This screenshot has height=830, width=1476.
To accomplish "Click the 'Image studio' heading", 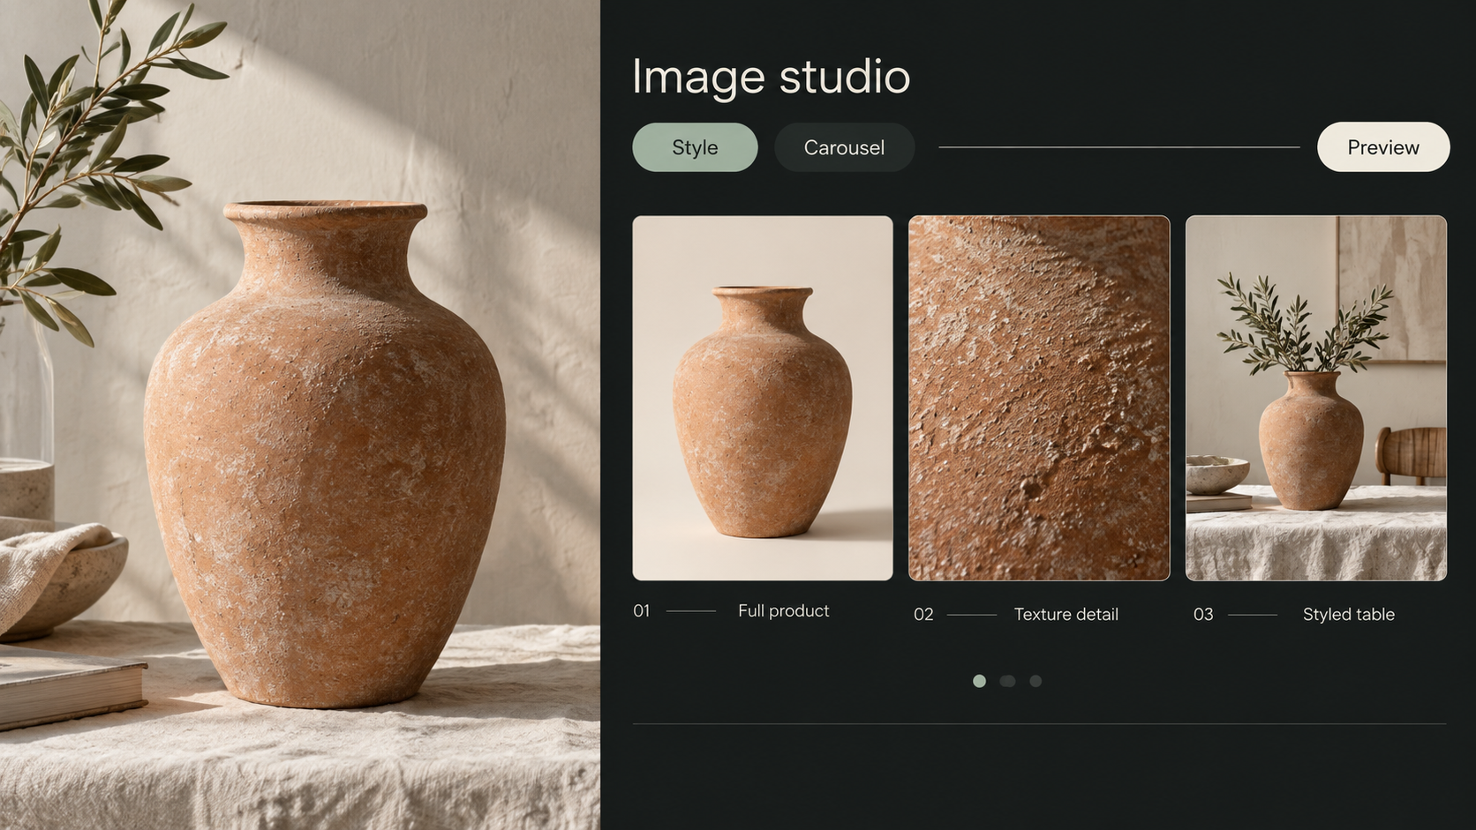I will (771, 77).
